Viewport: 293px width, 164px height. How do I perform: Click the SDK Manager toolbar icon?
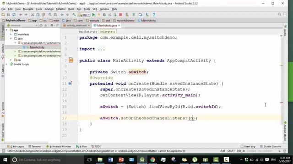pos(147,15)
